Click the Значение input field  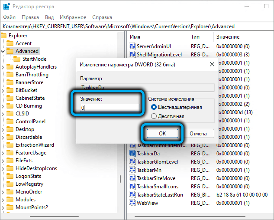pos(110,107)
